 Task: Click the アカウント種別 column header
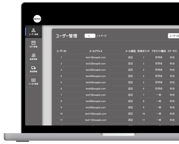(x=159, y=51)
